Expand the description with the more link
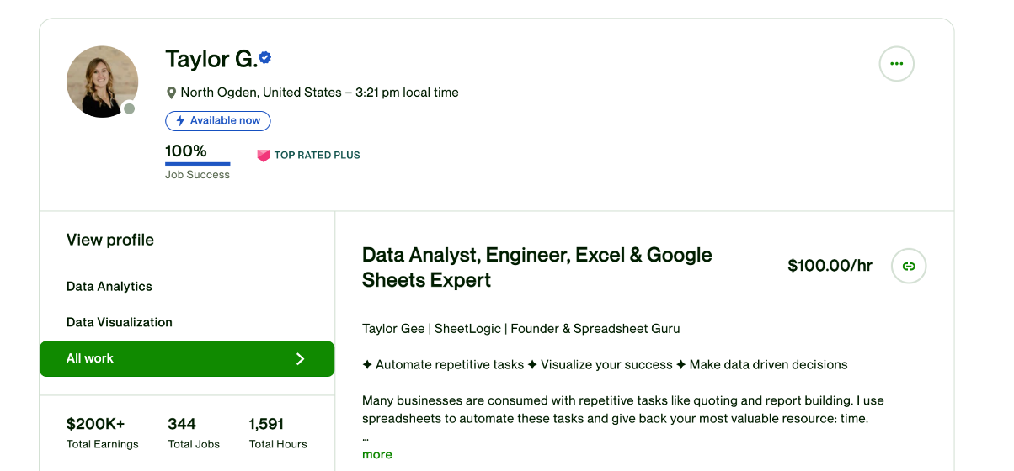Viewport: 1014px width, 471px height. pos(376,454)
